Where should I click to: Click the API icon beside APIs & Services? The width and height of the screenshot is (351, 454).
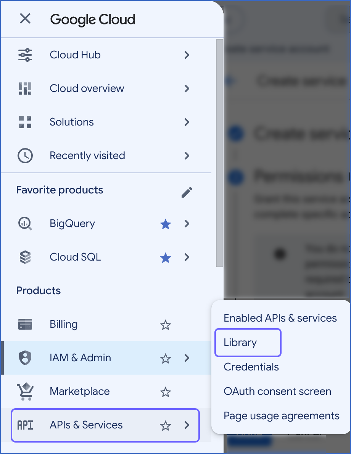(25, 425)
